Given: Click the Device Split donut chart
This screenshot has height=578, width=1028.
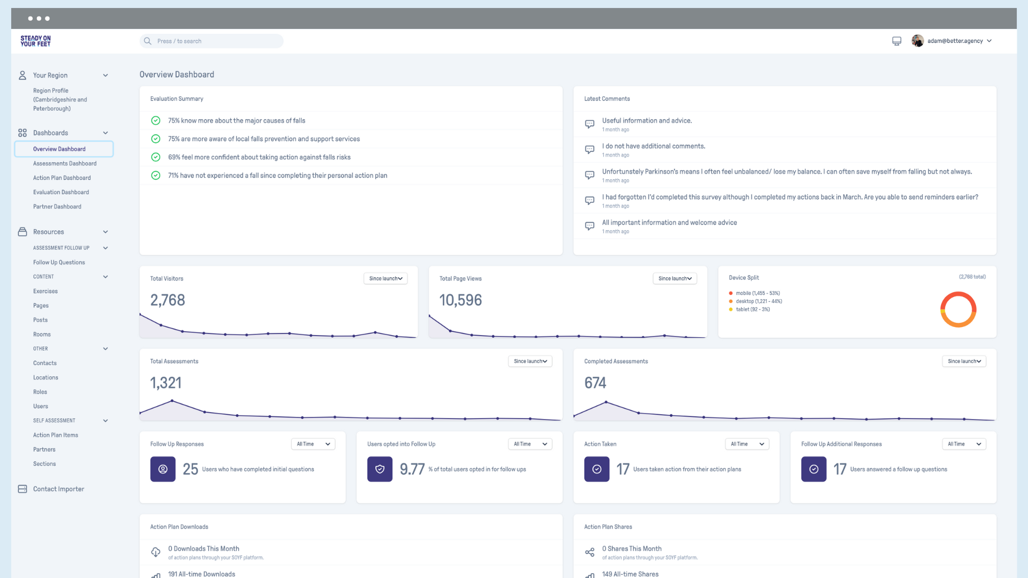Looking at the screenshot, I should pos(958,309).
